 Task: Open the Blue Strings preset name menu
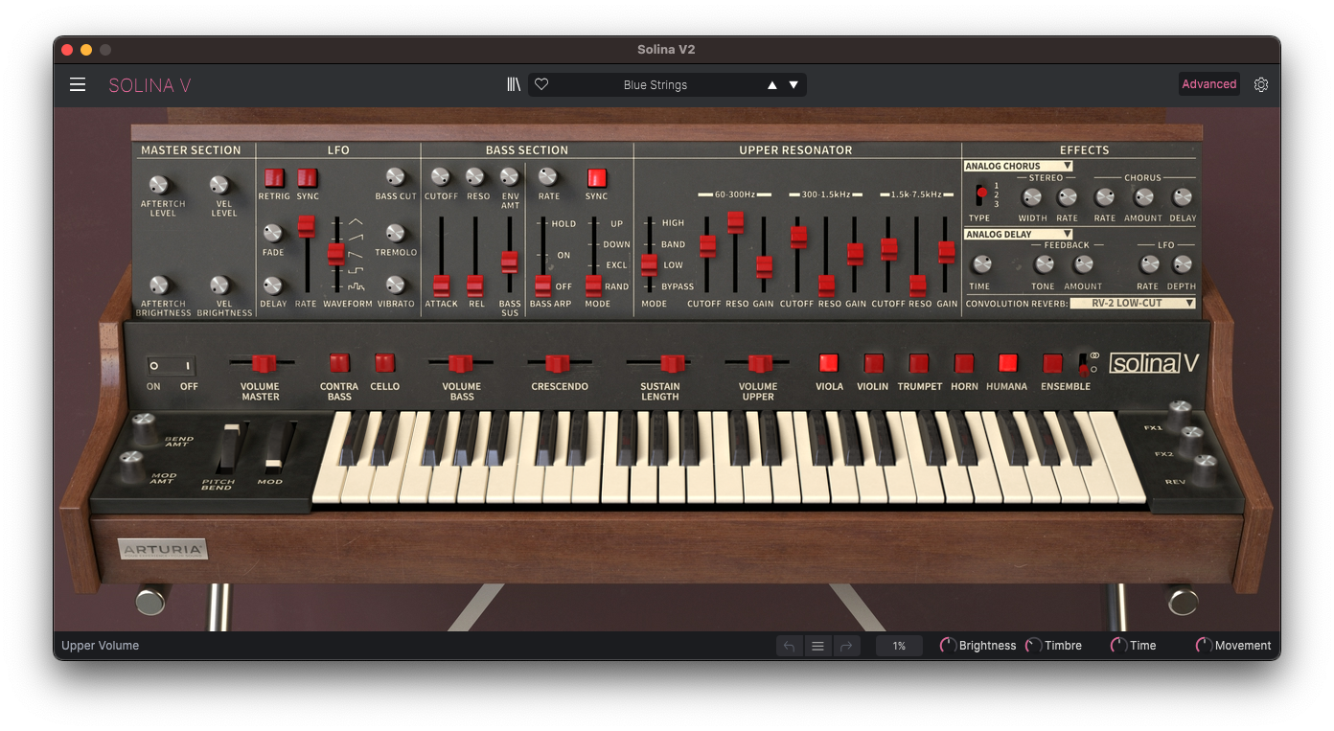click(x=655, y=85)
